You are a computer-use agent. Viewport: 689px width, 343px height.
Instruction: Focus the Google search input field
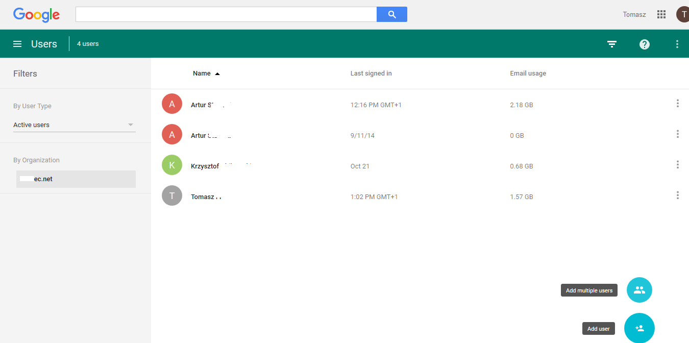[226, 14]
